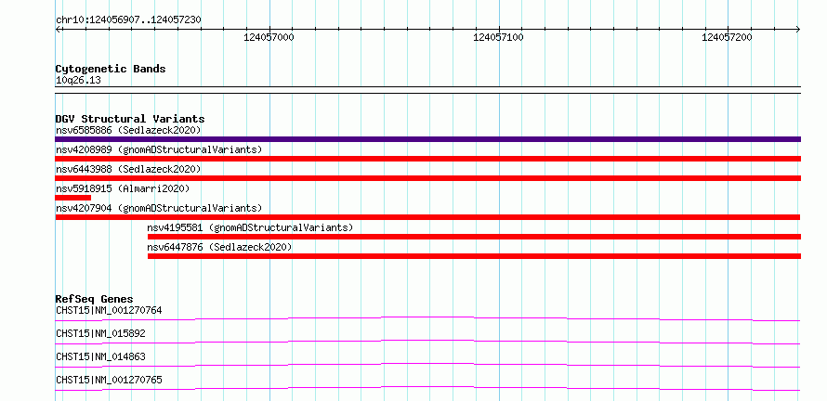The height and width of the screenshot is (401, 827).
Task: Open variant label nsv6447876 (Sedlazeck2020)
Action: [219, 247]
